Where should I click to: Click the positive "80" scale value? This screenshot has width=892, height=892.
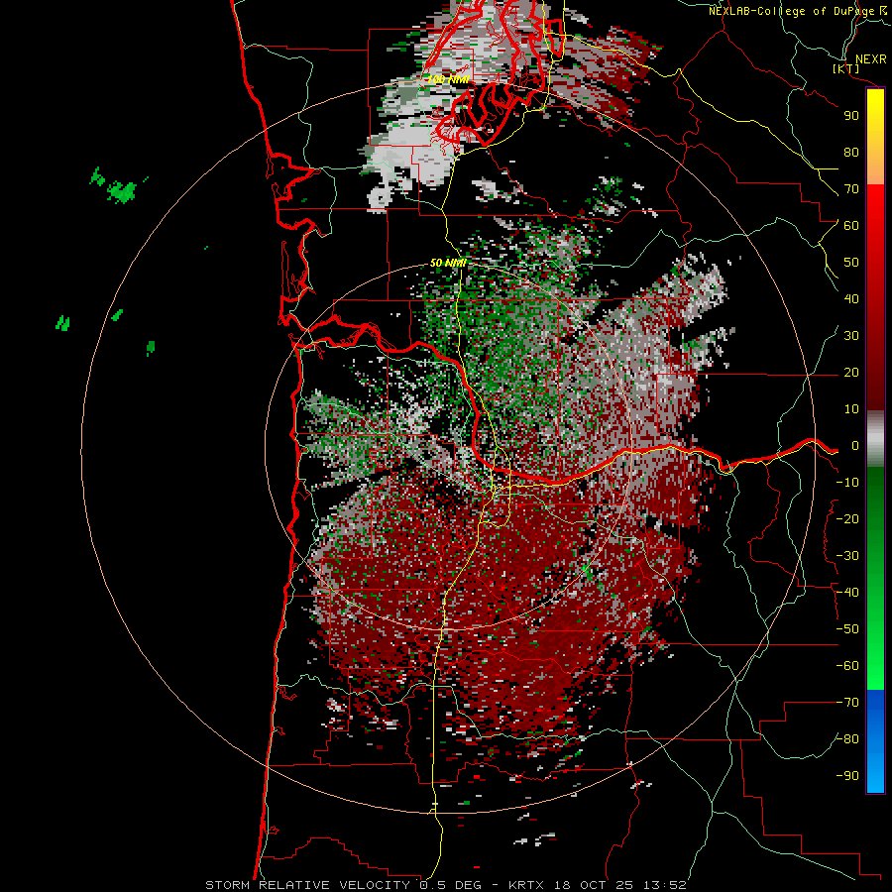(851, 152)
